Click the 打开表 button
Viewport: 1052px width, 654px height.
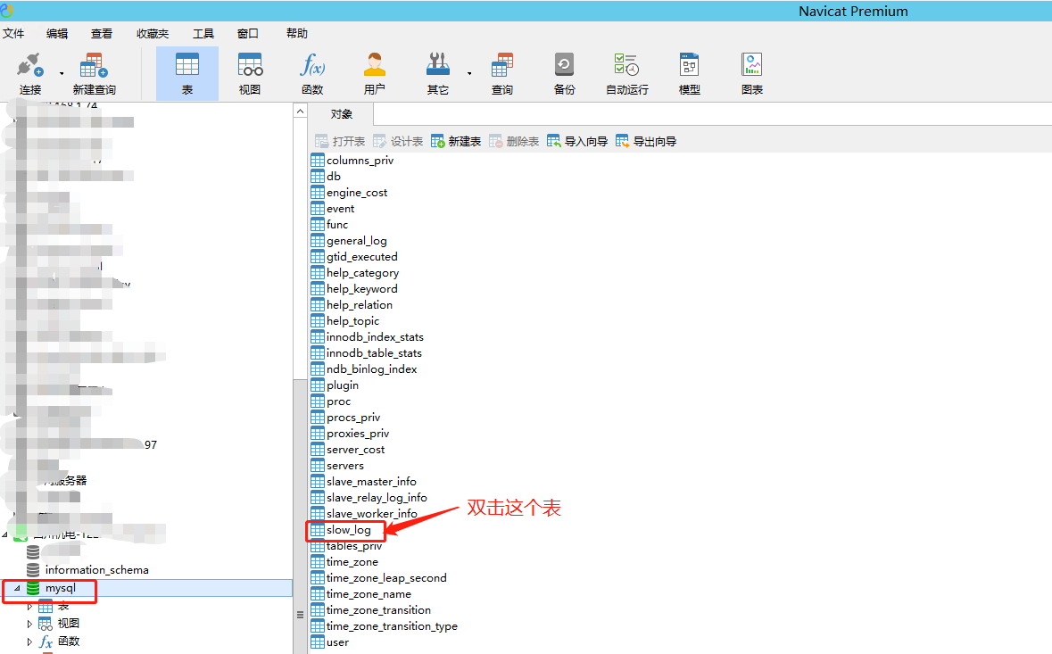tap(340, 142)
